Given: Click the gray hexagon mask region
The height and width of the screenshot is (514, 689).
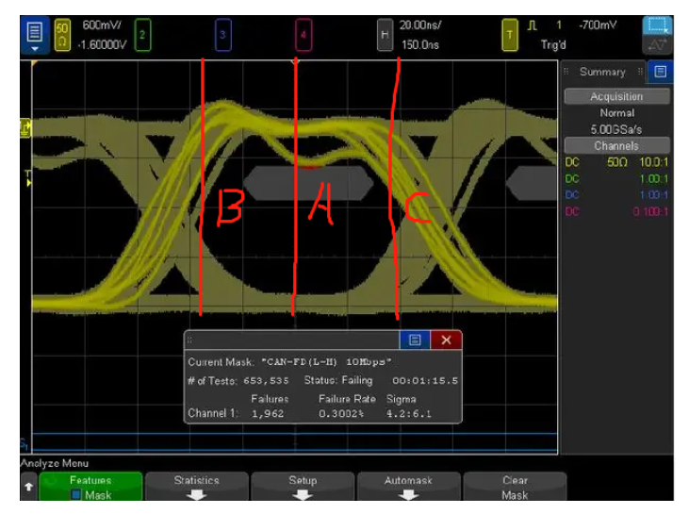Looking at the screenshot, I should click(x=308, y=183).
